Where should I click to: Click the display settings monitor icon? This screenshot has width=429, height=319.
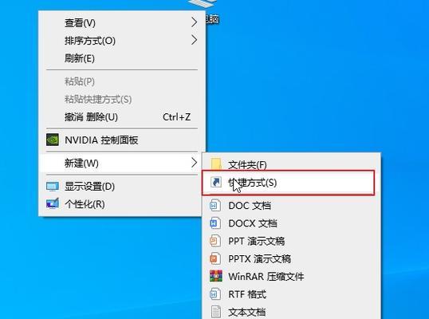point(53,187)
